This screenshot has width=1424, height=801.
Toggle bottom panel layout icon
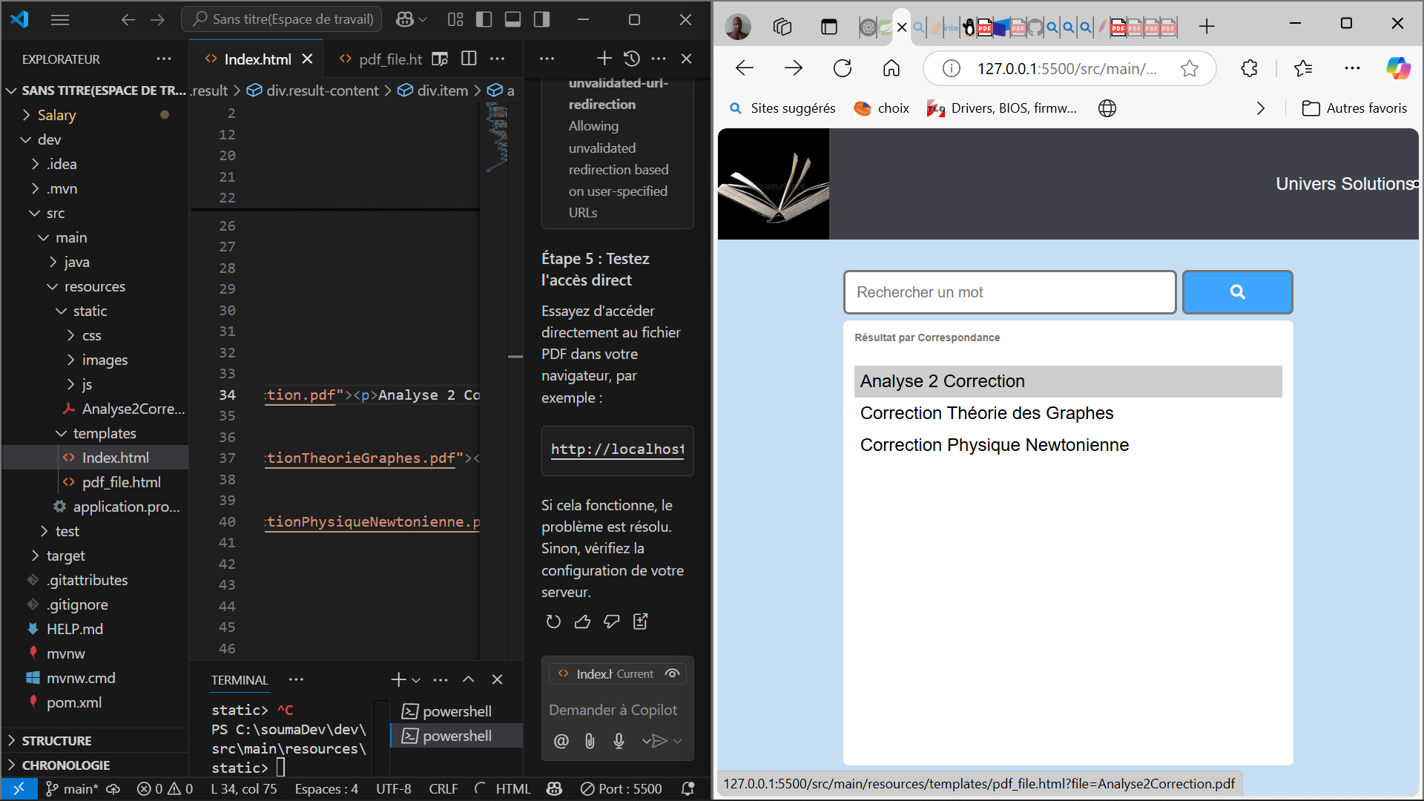pyautogui.click(x=512, y=19)
